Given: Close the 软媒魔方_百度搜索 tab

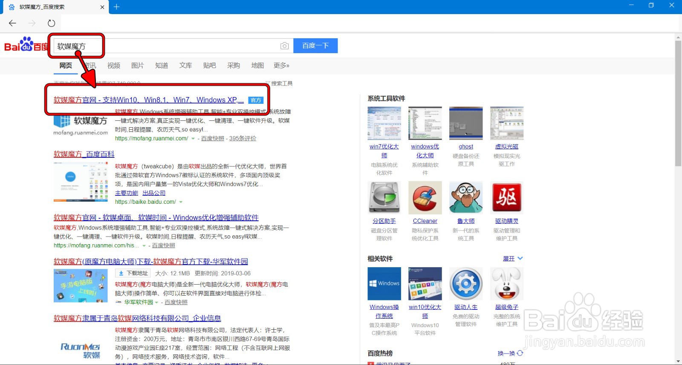Looking at the screenshot, I should tap(102, 7).
